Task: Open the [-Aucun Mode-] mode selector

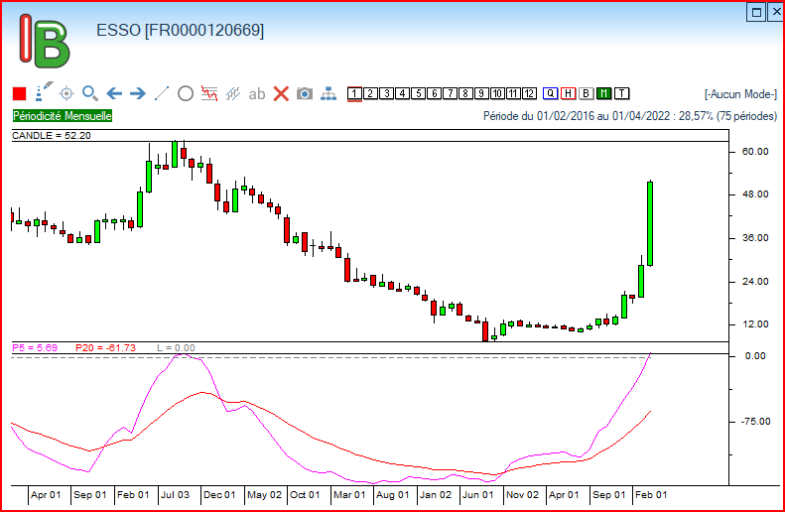Action: [x=740, y=94]
